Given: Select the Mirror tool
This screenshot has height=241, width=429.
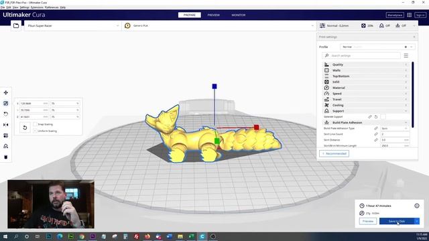Looking at the screenshot, I should [6, 125].
